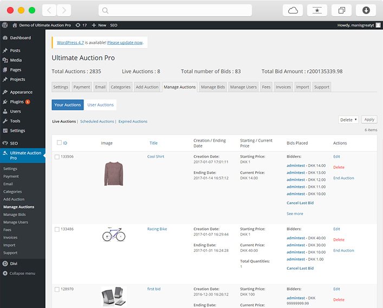The image size is (383, 308).
Task: Open the Manage Users tab
Action: [243, 87]
